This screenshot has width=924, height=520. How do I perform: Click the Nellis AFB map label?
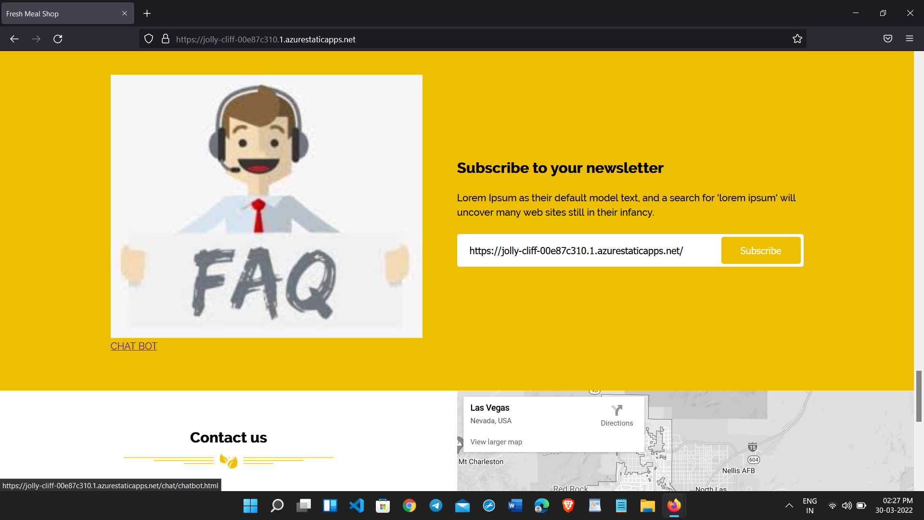pyautogui.click(x=739, y=471)
